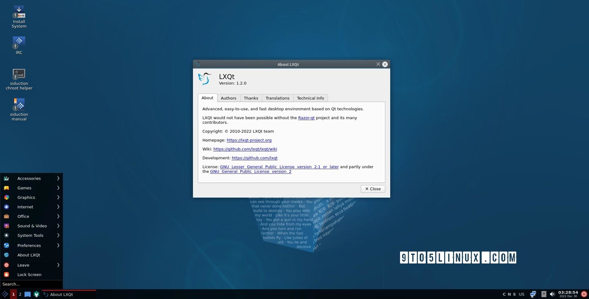
Task: Open the github lxqt wiki link
Action: [x=245, y=149]
